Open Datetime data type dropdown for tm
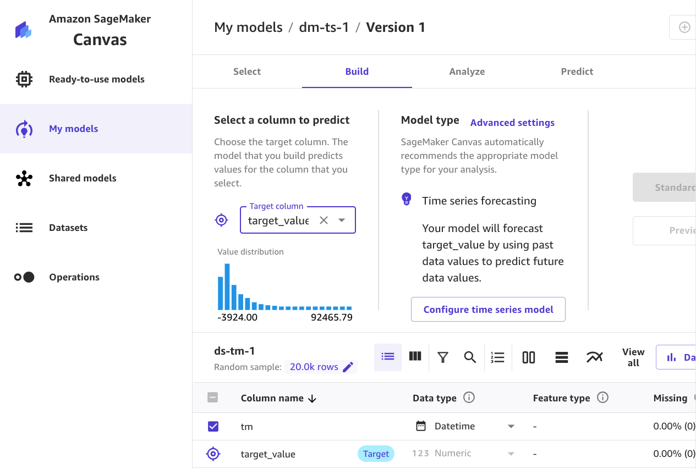This screenshot has height=469, width=696. tap(511, 426)
